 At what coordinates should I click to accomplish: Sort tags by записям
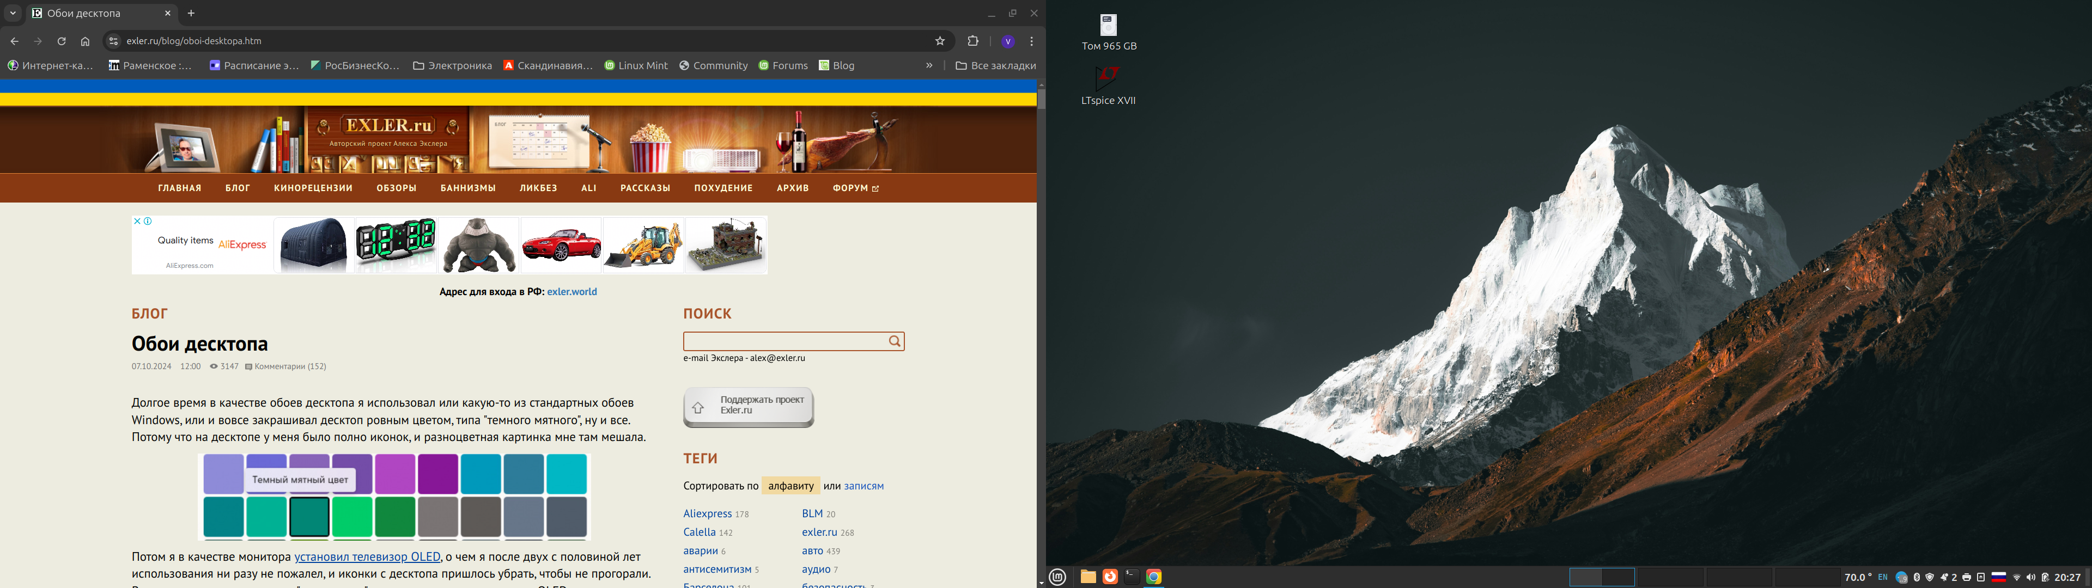click(863, 486)
